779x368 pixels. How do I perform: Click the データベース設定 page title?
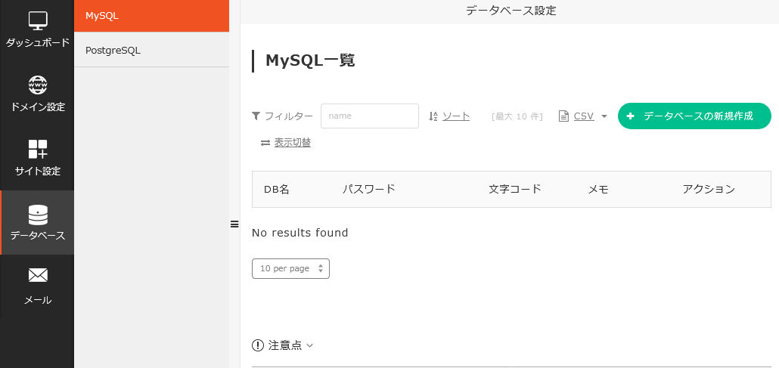click(511, 11)
